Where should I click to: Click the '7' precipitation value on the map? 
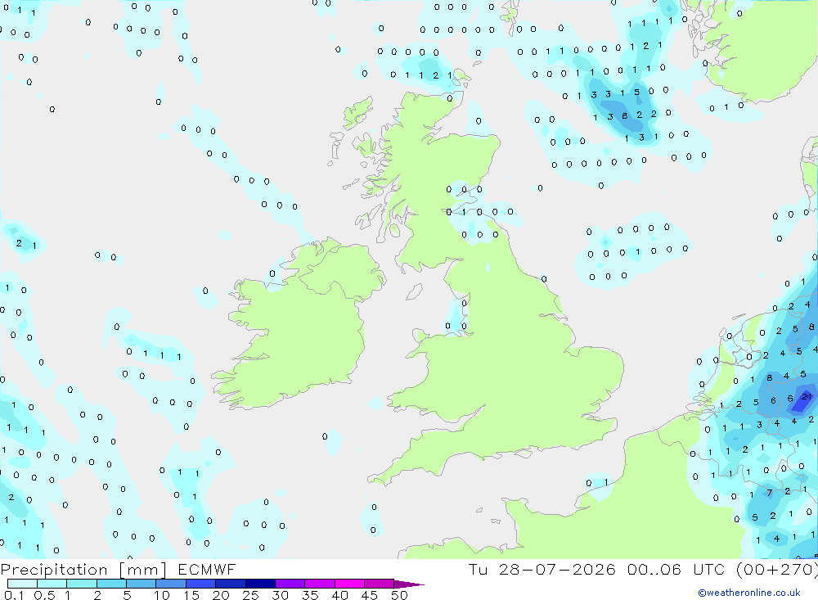tap(770, 493)
